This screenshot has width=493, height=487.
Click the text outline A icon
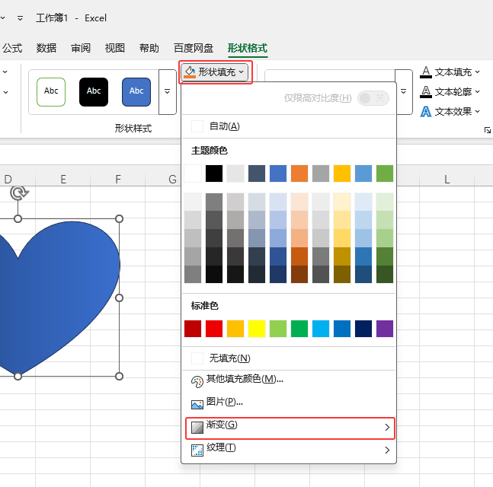(426, 91)
